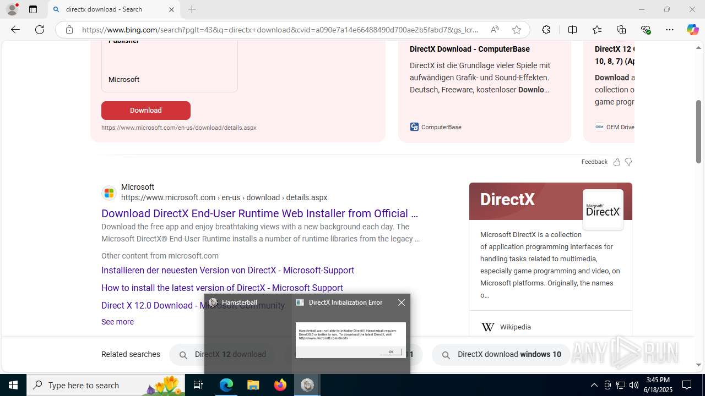Open a new tab with plus
Screen dimensions: 705x396
[192, 9]
